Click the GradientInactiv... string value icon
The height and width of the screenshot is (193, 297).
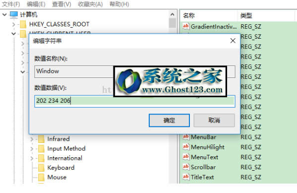[186, 26]
